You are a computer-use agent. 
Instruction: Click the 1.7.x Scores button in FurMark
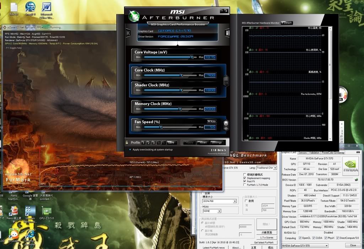(x=267, y=238)
